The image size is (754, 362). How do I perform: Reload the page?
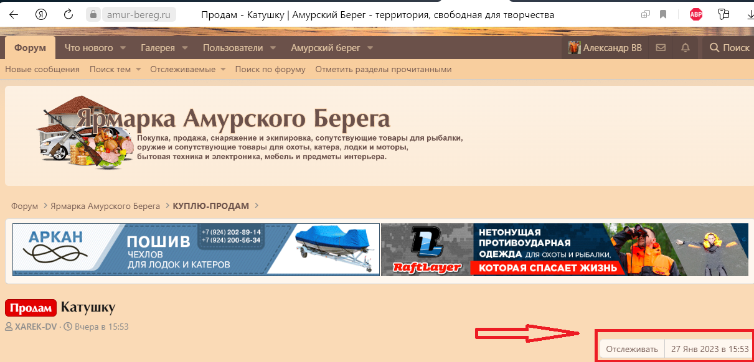point(68,14)
